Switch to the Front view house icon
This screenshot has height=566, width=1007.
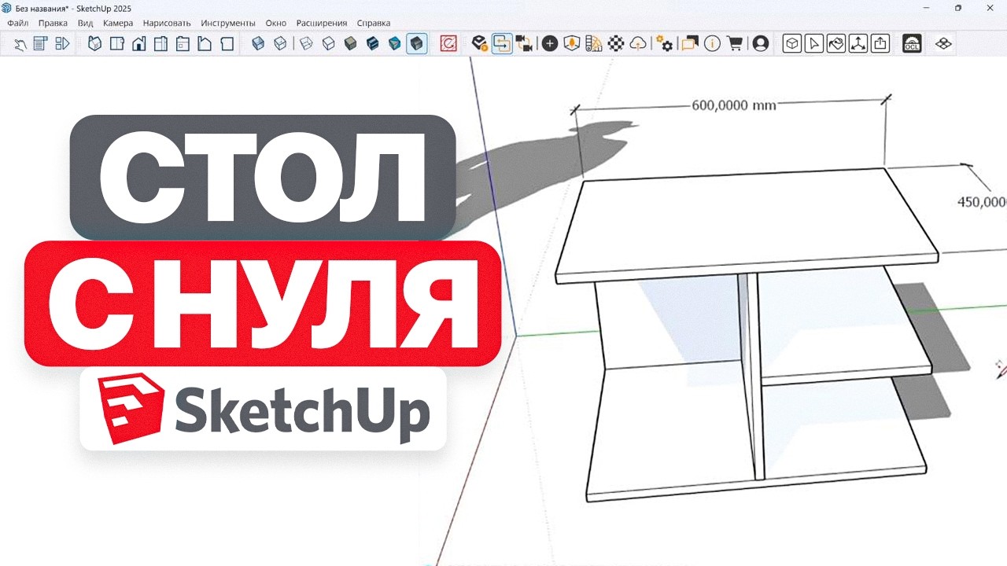coord(138,44)
